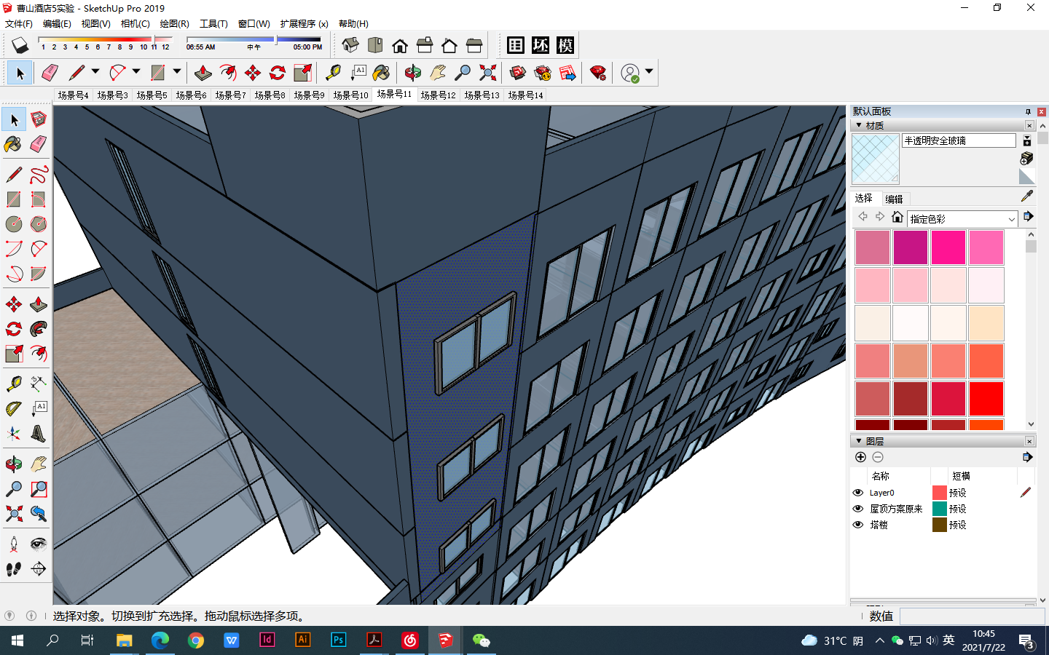The height and width of the screenshot is (655, 1049).
Task: Collapse the 图层 panel section
Action: point(860,441)
